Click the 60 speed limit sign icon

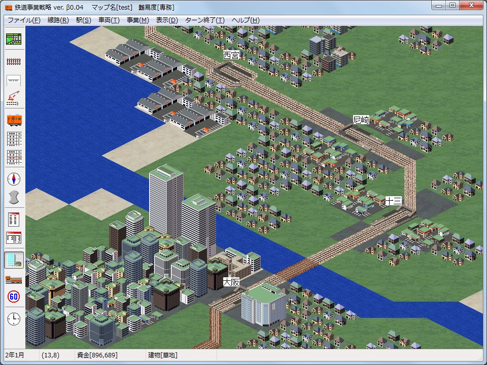click(x=14, y=297)
